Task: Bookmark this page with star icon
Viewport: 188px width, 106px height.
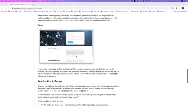Action: click(172, 8)
